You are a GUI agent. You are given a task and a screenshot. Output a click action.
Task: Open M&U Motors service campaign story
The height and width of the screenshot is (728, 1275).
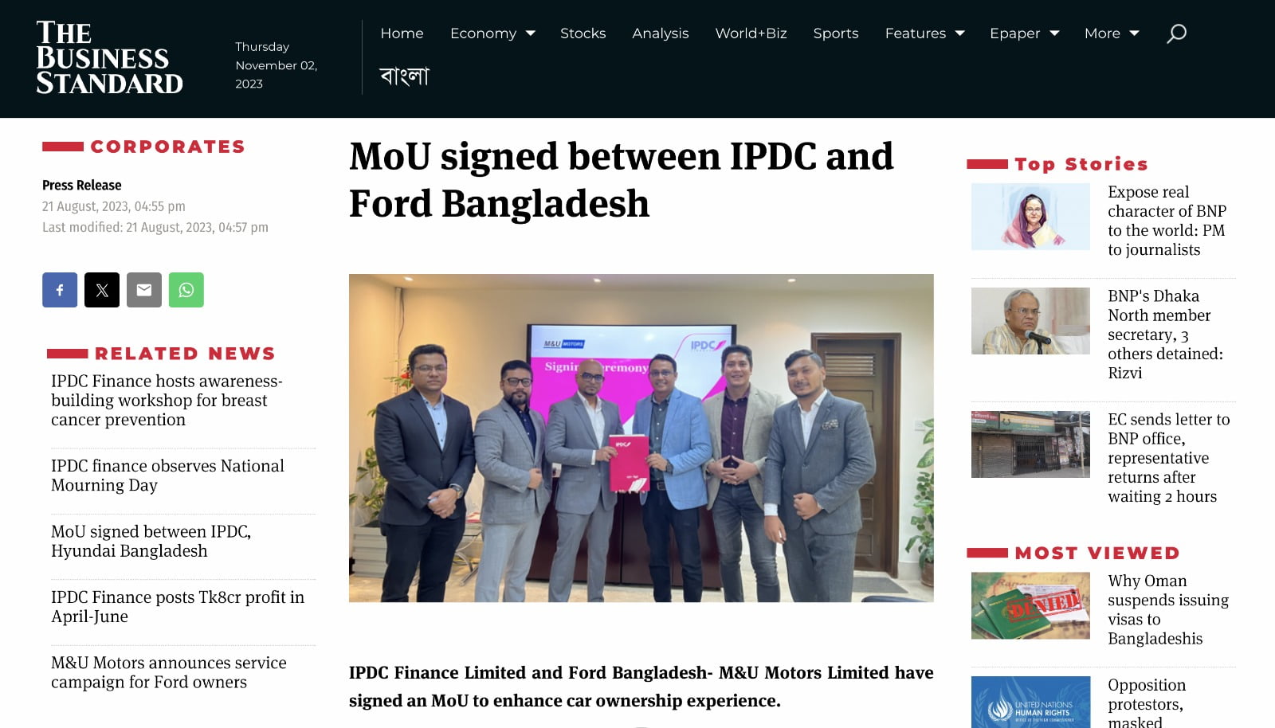[x=169, y=672]
